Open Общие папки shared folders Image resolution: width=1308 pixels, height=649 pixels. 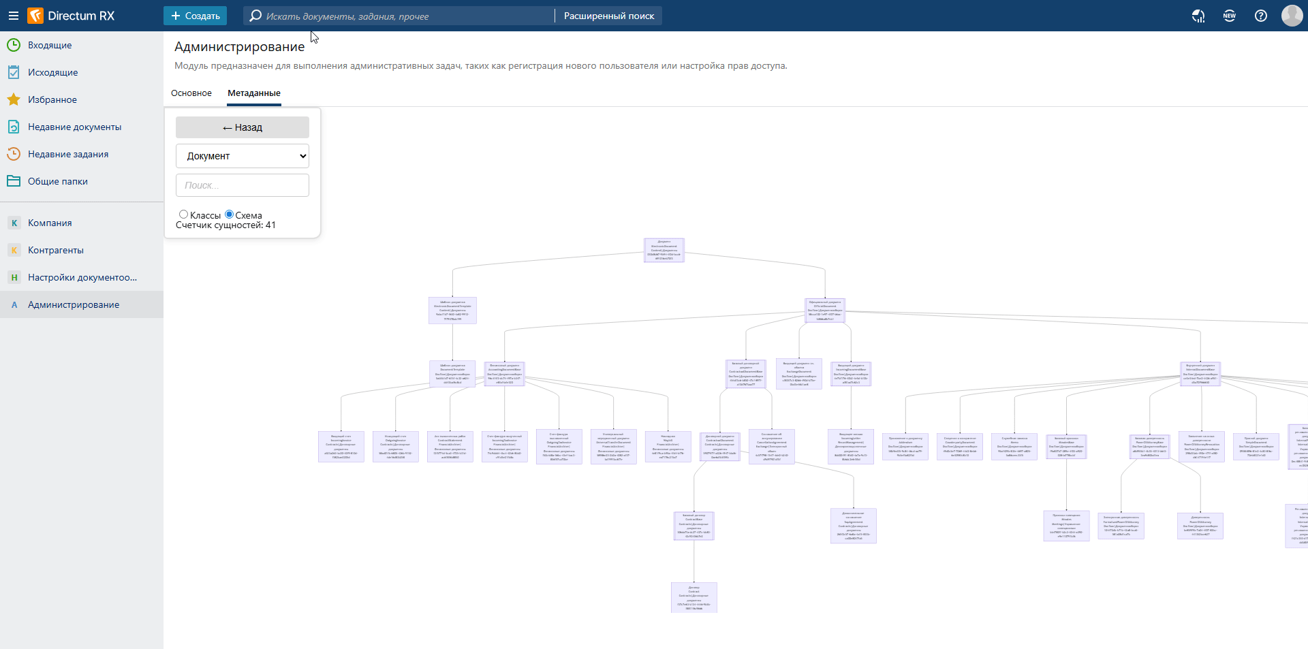pos(57,181)
